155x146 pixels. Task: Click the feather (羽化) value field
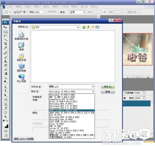point(39,12)
